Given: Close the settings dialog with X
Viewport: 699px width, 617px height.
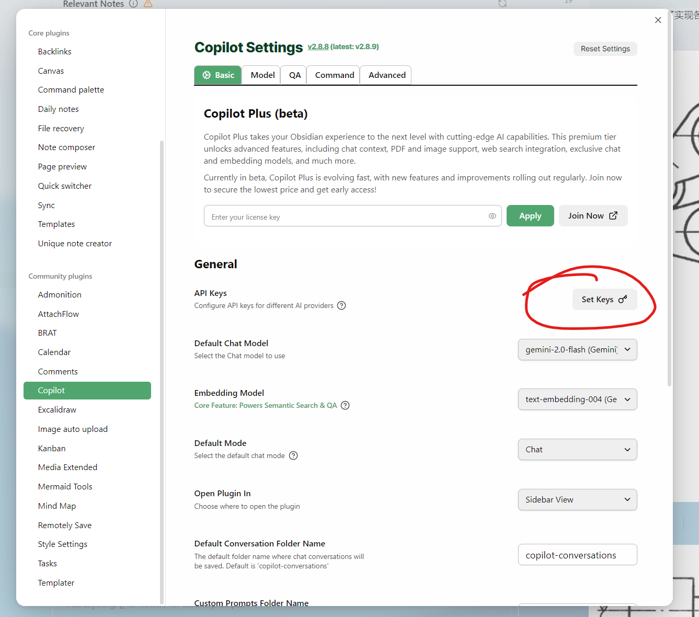Looking at the screenshot, I should 658,20.
